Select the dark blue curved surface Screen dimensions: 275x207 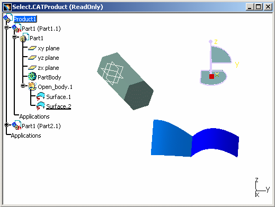215,142
